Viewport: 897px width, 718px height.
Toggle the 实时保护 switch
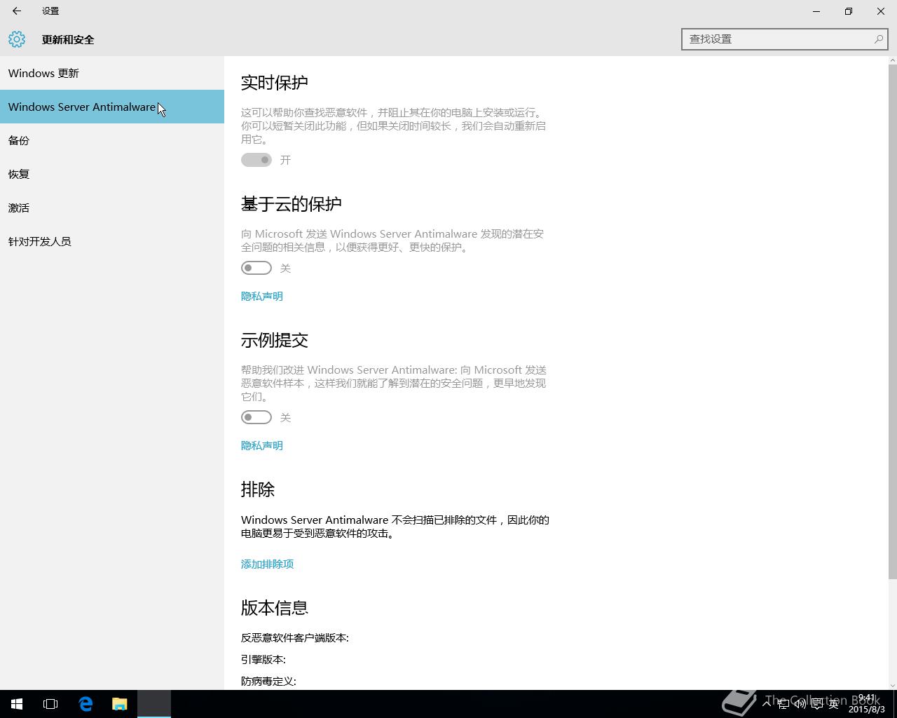(256, 160)
